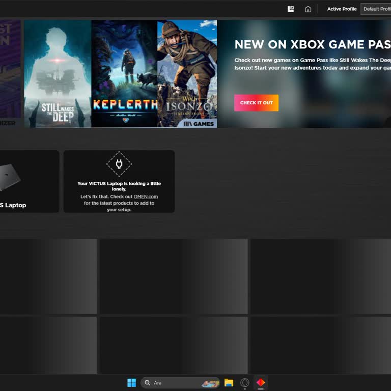Open the Still Wakes the Deep cover
Image resolution: width=391 pixels, height=391 pixels.
click(x=58, y=74)
